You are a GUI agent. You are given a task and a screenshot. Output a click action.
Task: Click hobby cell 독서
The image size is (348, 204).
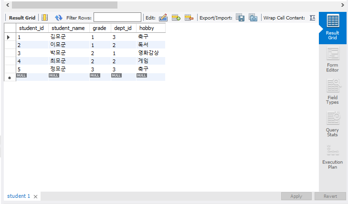coord(150,45)
